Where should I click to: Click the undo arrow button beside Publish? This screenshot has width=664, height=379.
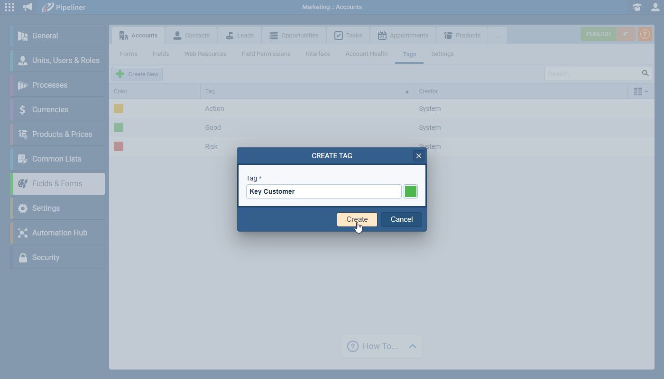click(x=626, y=34)
